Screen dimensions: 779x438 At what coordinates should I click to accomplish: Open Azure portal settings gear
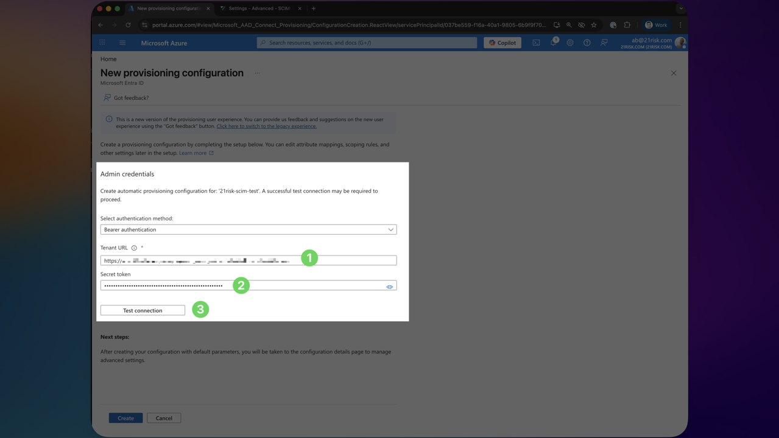pos(569,43)
